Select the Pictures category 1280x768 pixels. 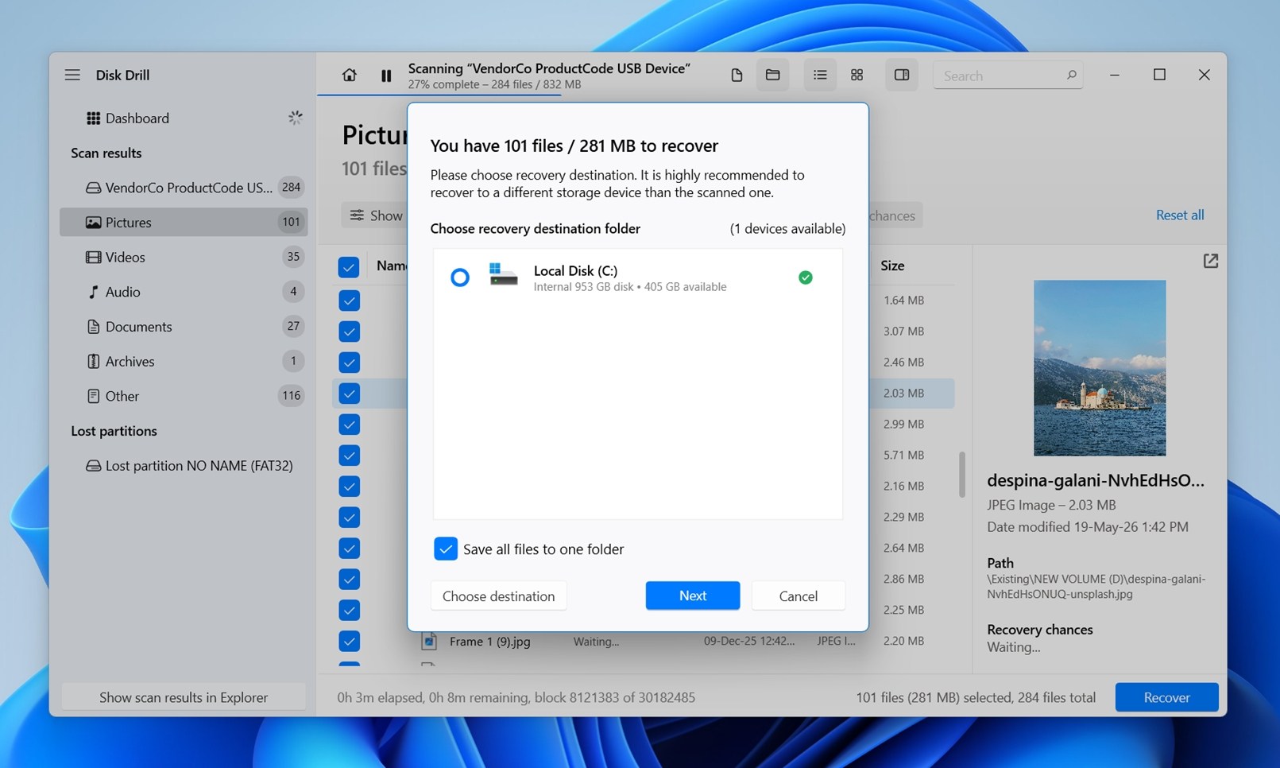184,222
